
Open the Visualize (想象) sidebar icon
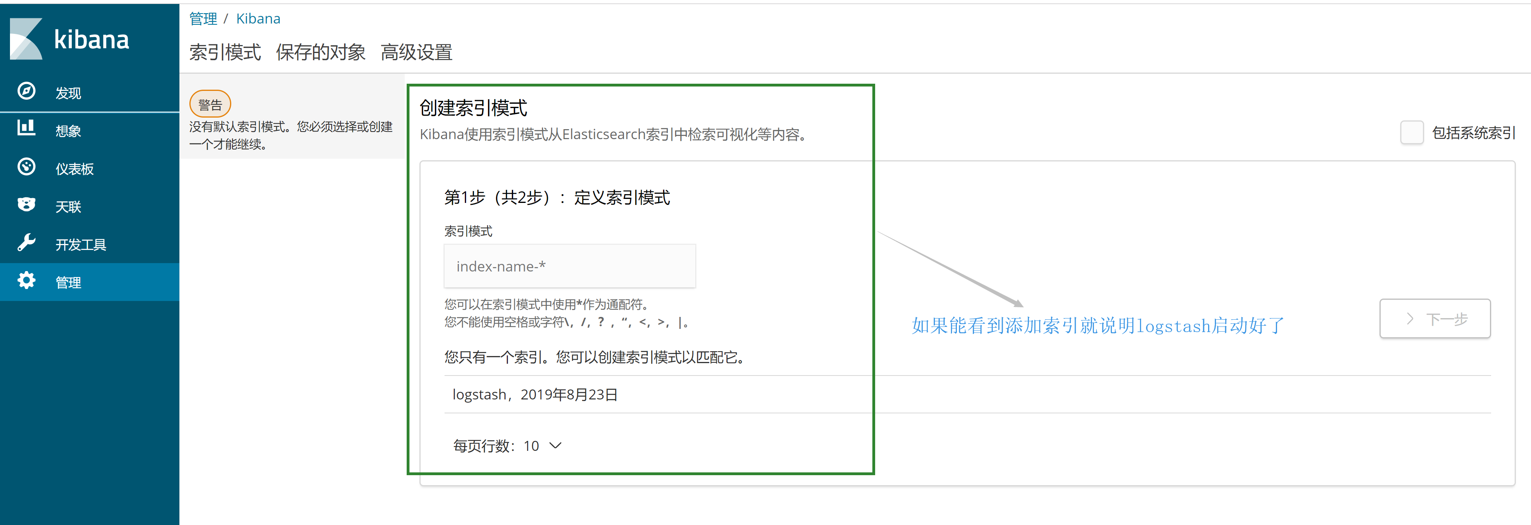click(26, 129)
